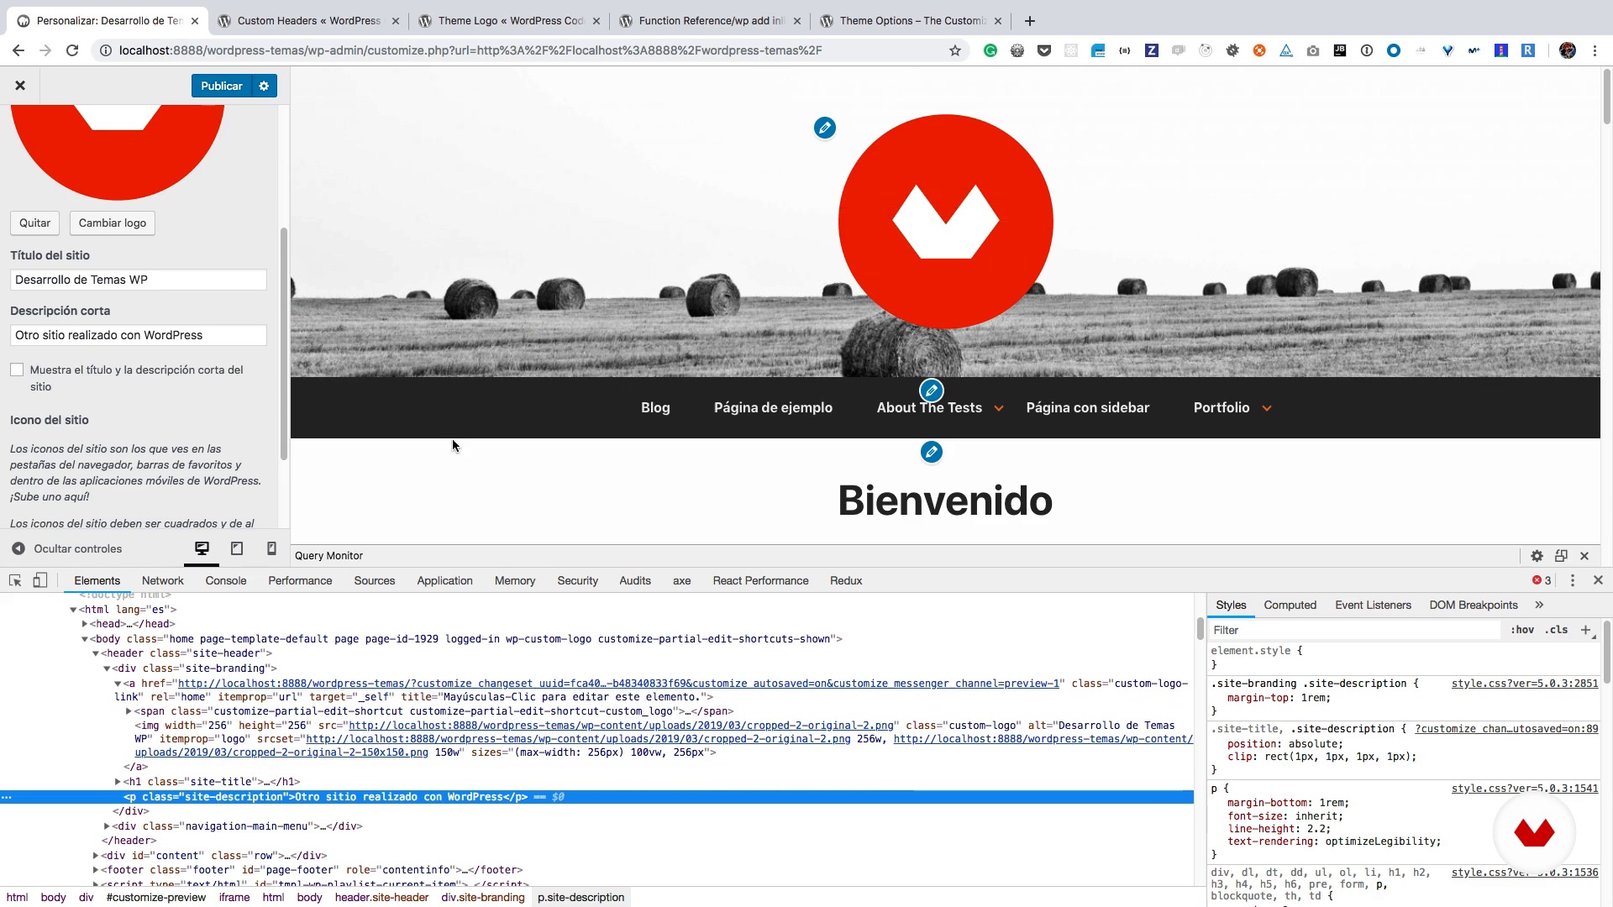This screenshot has height=907, width=1613.
Task: Open DevTools three-dot more menu
Action: tap(1573, 580)
